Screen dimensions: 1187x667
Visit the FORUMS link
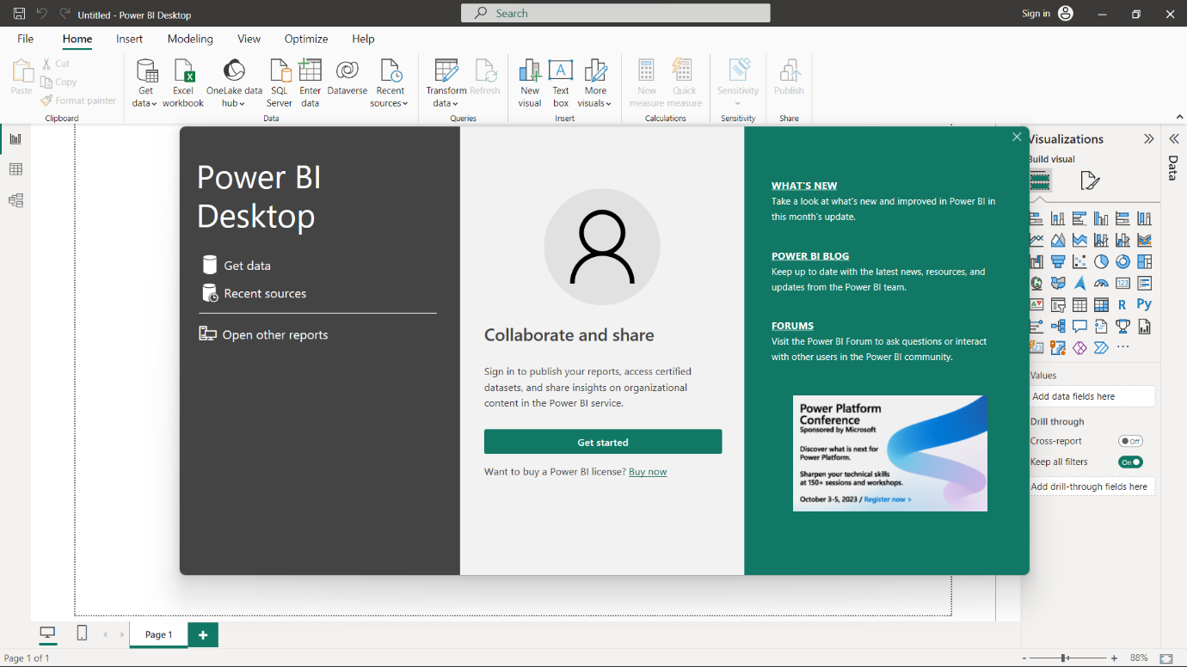point(792,326)
